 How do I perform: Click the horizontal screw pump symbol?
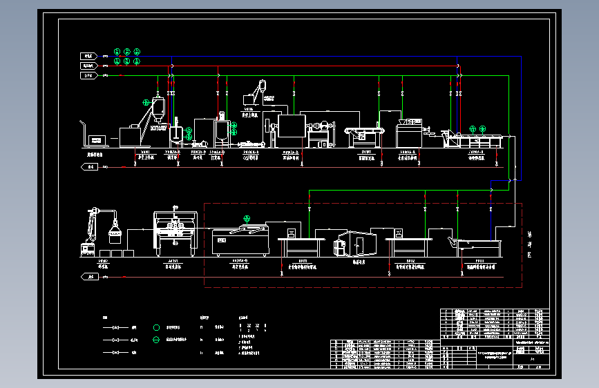(x=251, y=144)
